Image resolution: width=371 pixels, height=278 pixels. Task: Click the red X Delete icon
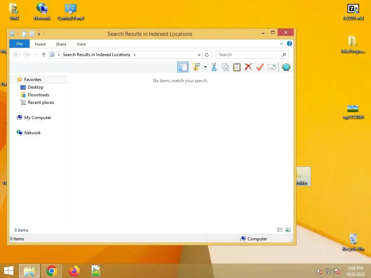click(x=248, y=67)
